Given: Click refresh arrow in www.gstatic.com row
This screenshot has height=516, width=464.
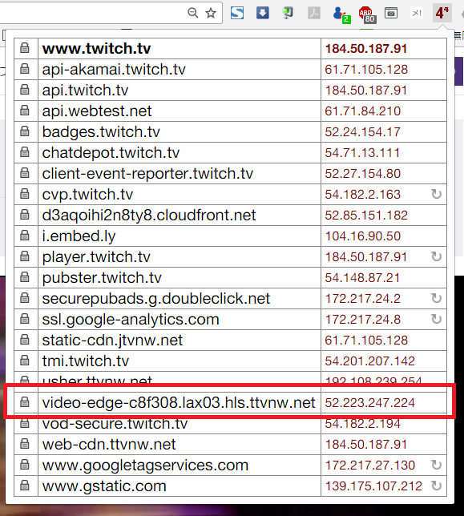Looking at the screenshot, I should 437,486.
